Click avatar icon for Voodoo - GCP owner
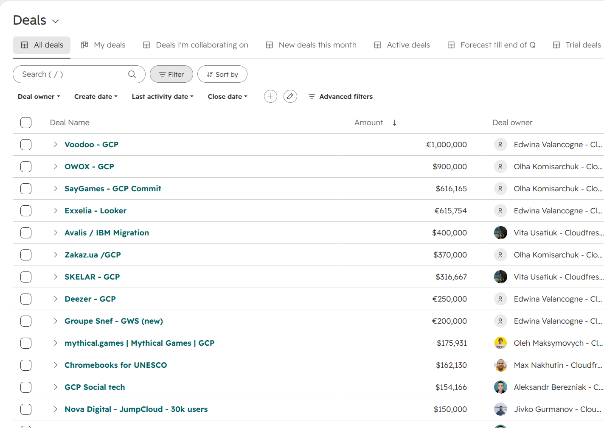Image resolution: width=604 pixels, height=428 pixels. point(500,145)
